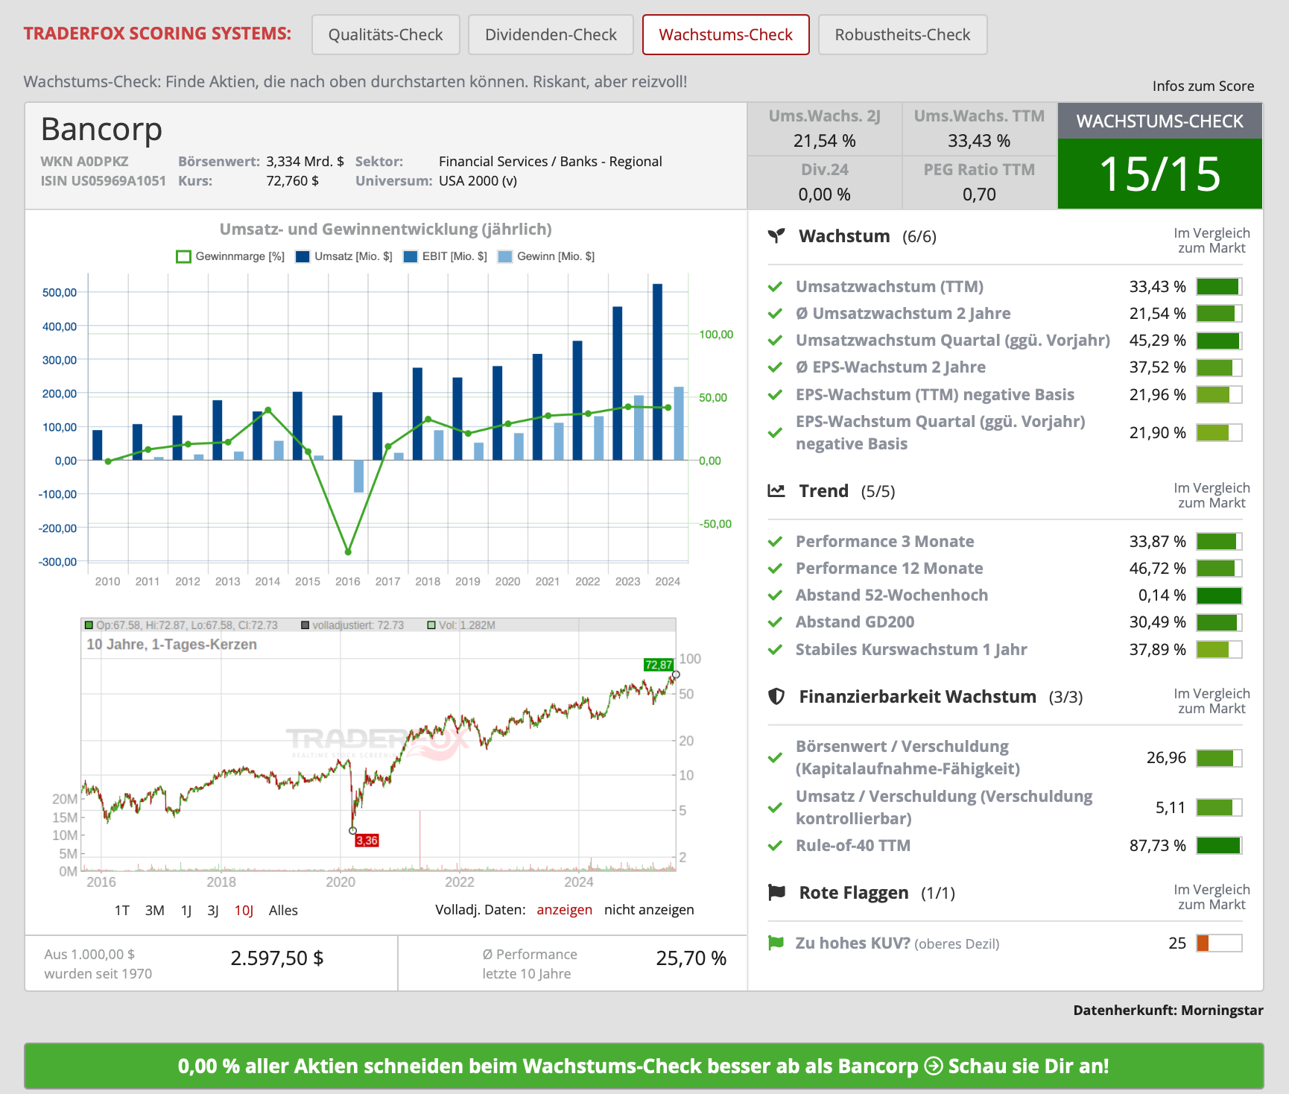Click the Div.24 metric tile

tap(825, 183)
